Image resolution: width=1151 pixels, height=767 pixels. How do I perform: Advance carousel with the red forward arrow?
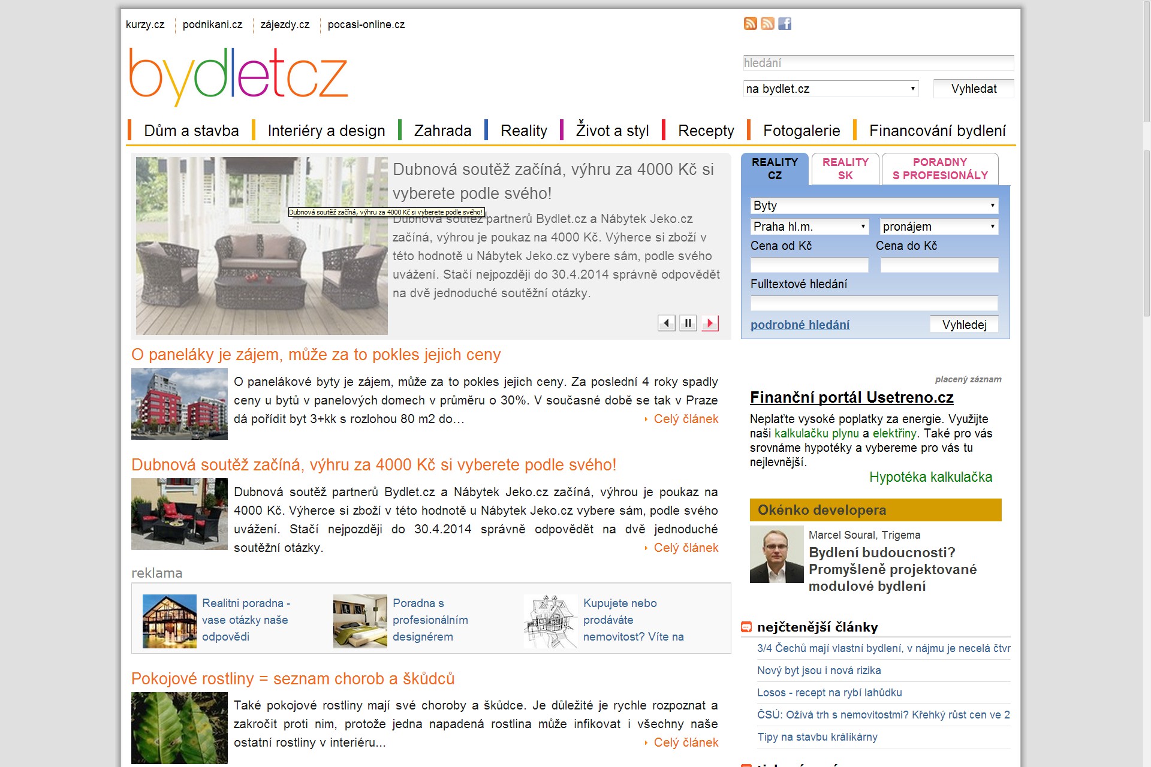[710, 322]
